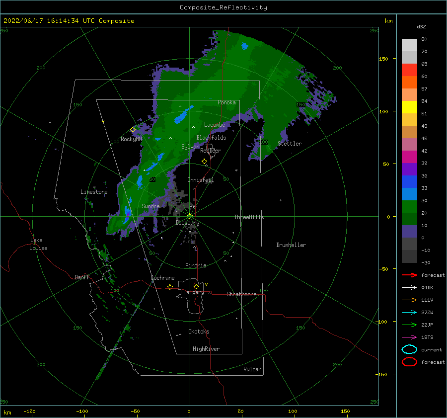447x418 pixels.
Task: Click the red forecast ellipse icon
Action: coord(409,362)
